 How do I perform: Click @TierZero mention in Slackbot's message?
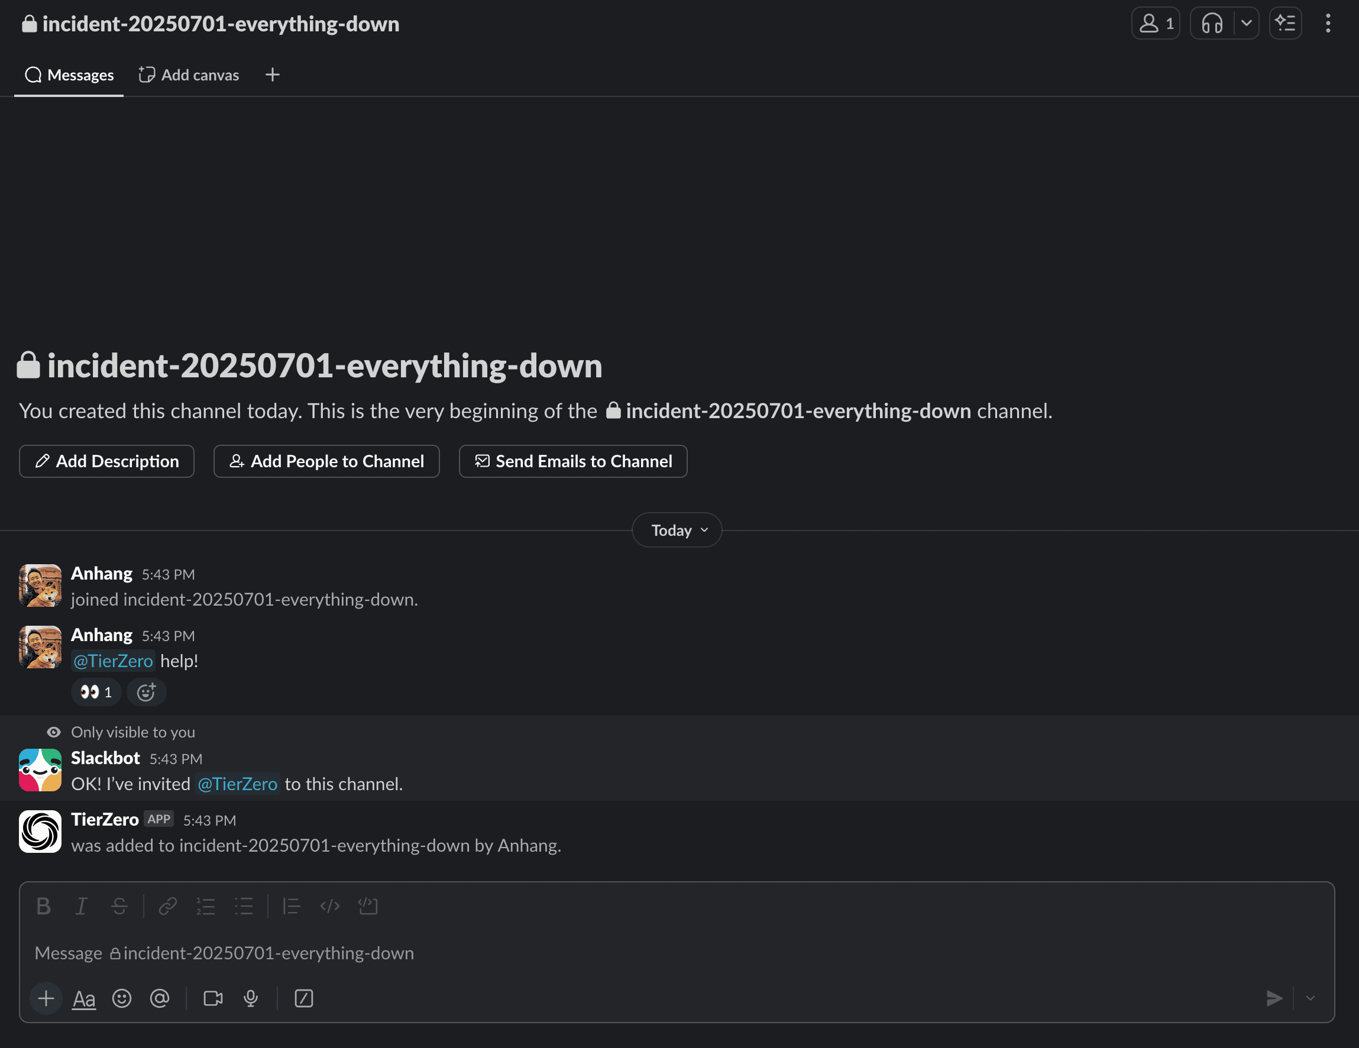tap(237, 784)
